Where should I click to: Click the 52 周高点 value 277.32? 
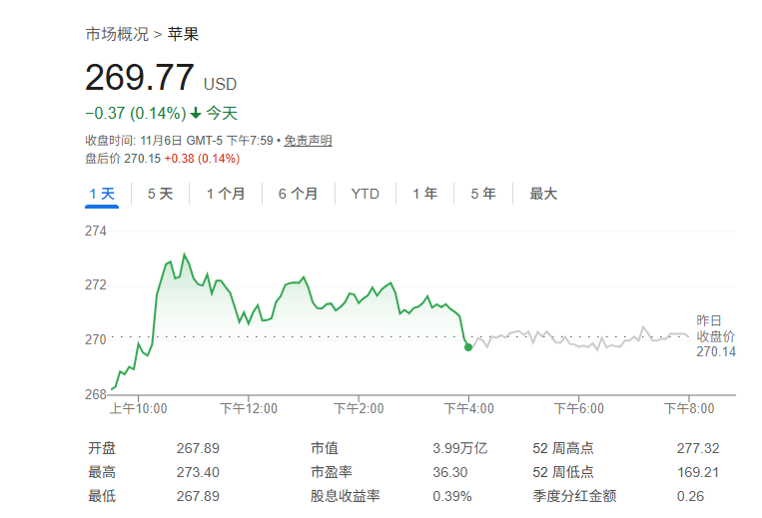point(698,448)
